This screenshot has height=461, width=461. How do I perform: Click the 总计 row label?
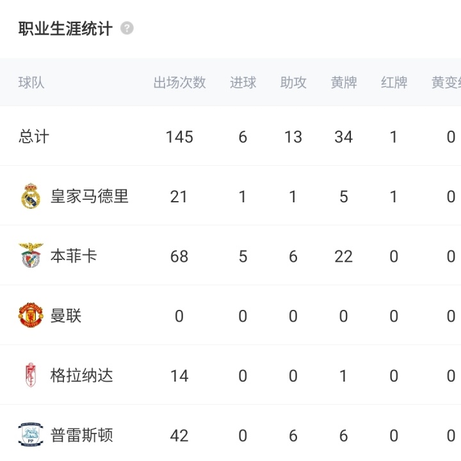pyautogui.click(x=34, y=136)
